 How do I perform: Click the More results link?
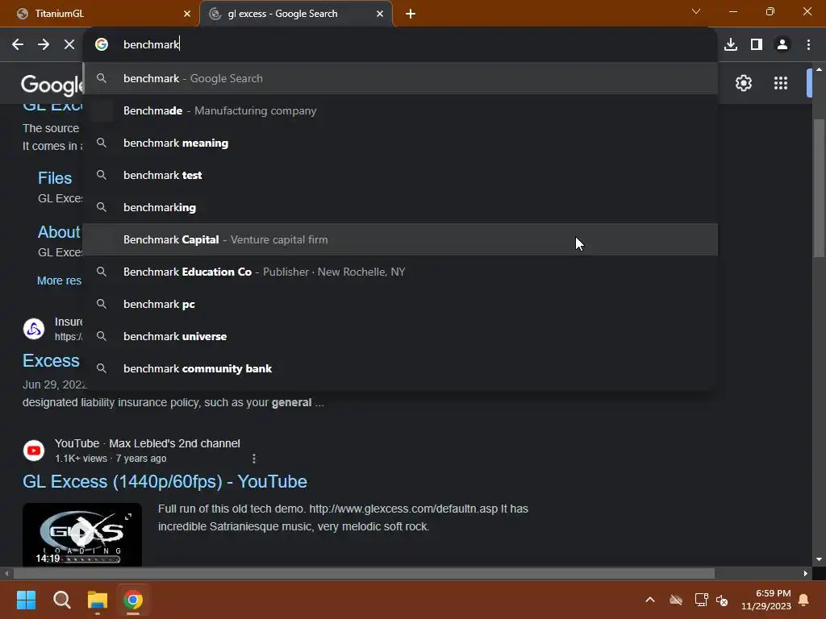pyautogui.click(x=59, y=280)
